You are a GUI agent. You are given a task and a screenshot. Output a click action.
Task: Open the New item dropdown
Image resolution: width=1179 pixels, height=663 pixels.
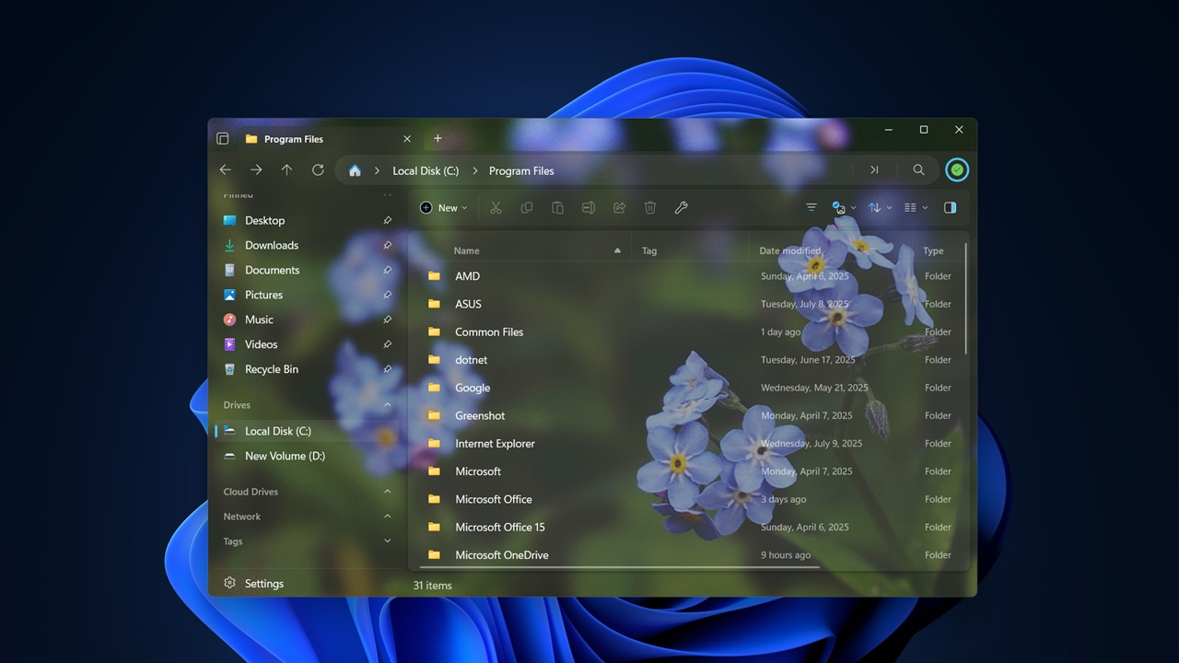(444, 207)
